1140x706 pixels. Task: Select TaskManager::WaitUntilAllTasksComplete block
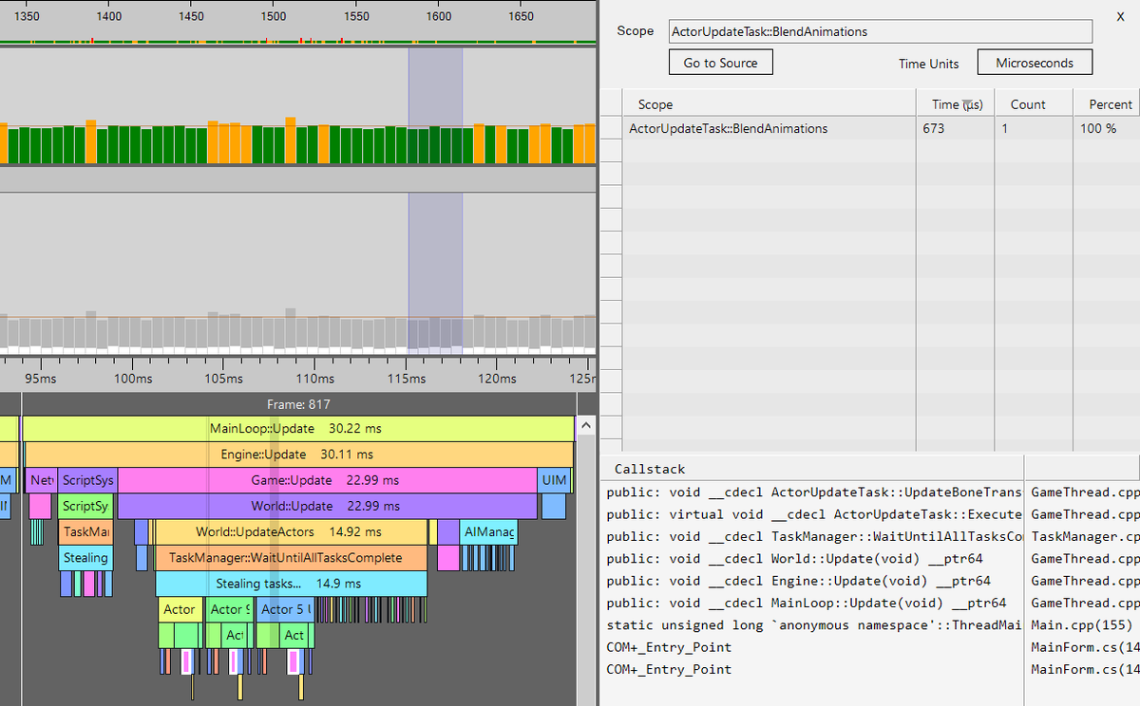point(292,557)
